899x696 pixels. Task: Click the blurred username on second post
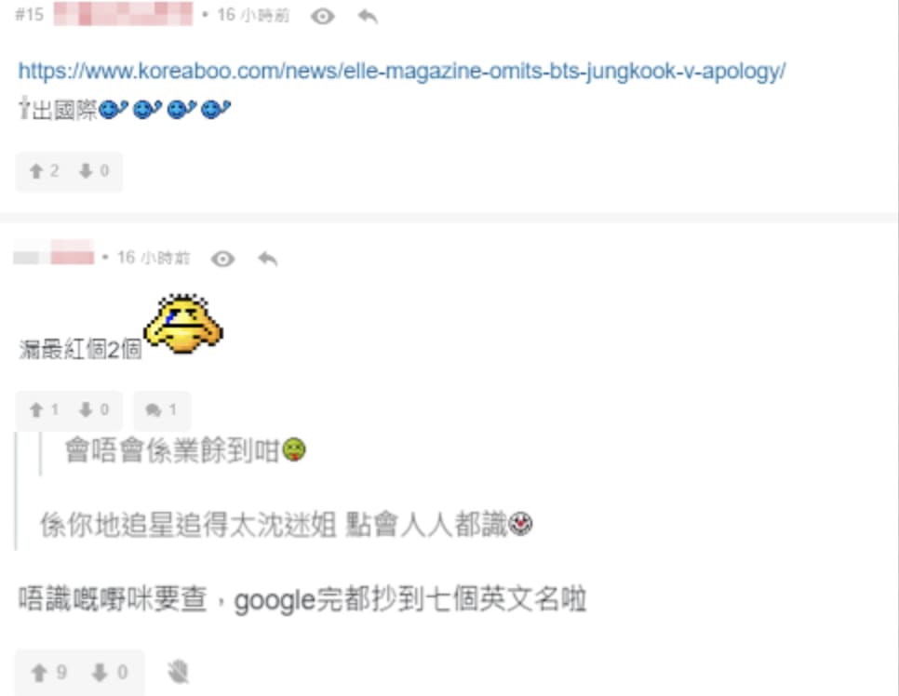(x=54, y=252)
